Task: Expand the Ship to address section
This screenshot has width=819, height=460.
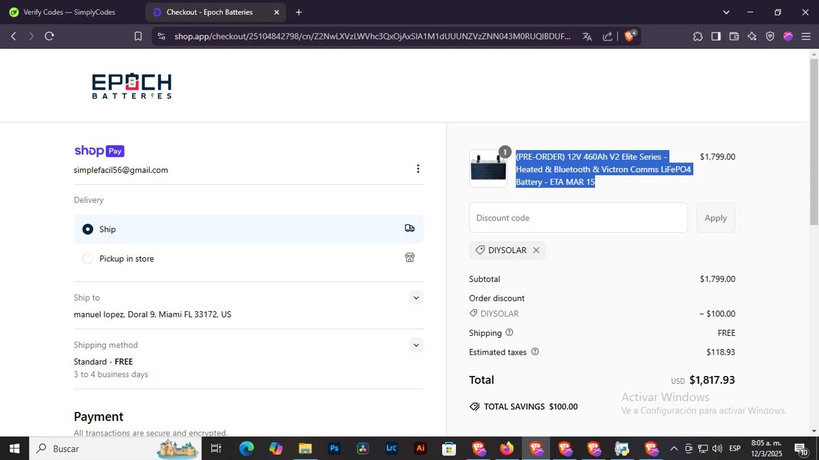Action: point(416,297)
